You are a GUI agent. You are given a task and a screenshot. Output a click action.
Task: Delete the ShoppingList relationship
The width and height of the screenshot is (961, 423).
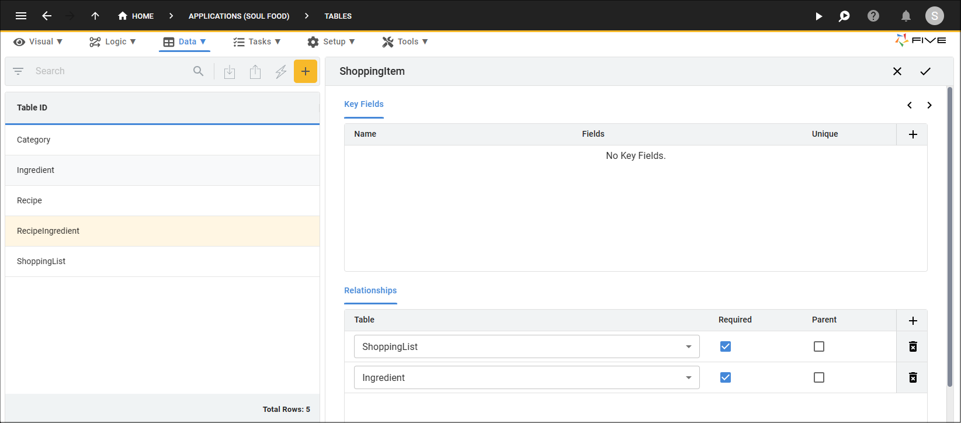tap(913, 346)
